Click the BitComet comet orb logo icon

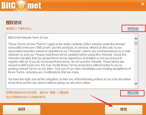(x=21, y=5)
